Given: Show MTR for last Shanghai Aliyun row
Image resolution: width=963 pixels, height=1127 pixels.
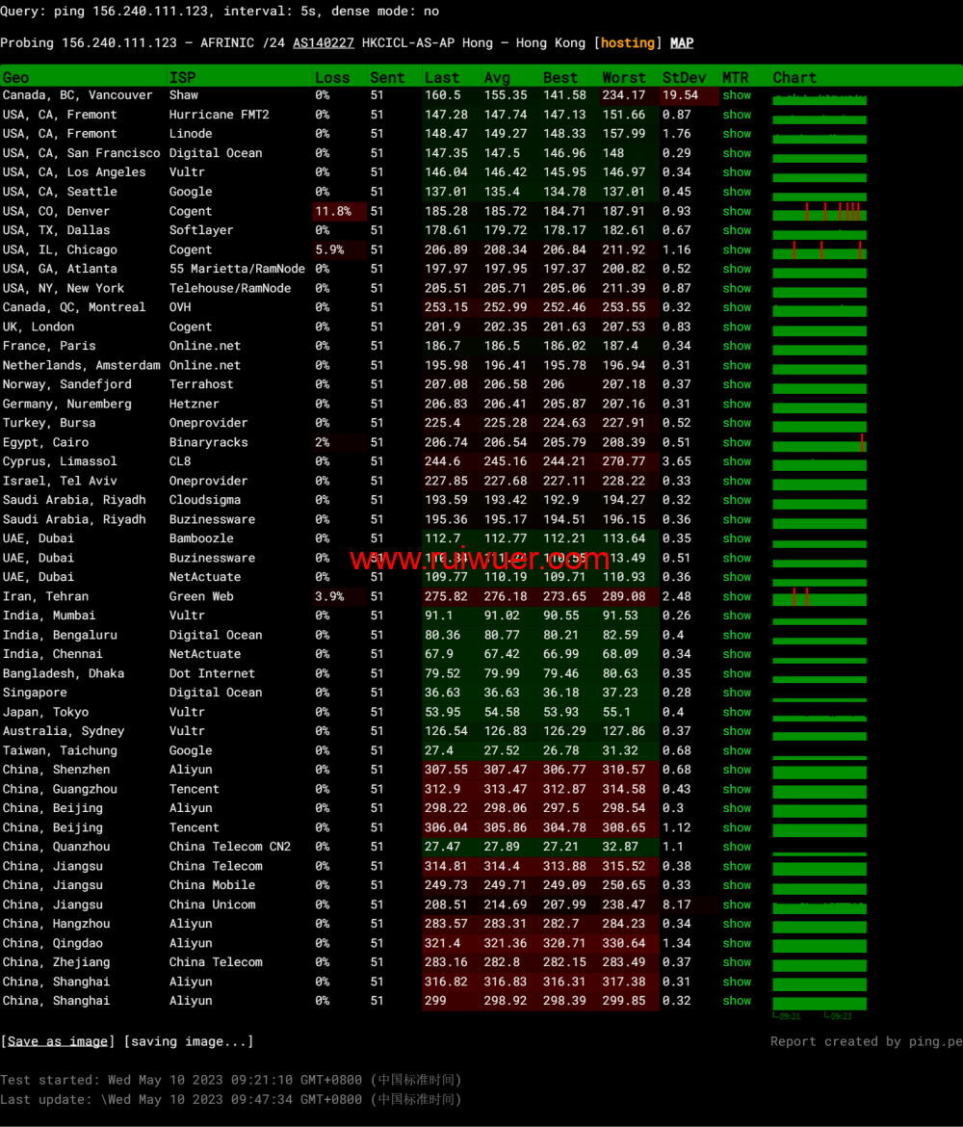Looking at the screenshot, I should 737,1001.
